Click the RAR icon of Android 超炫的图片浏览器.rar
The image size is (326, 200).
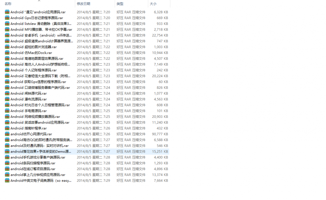(x=7, y=47)
